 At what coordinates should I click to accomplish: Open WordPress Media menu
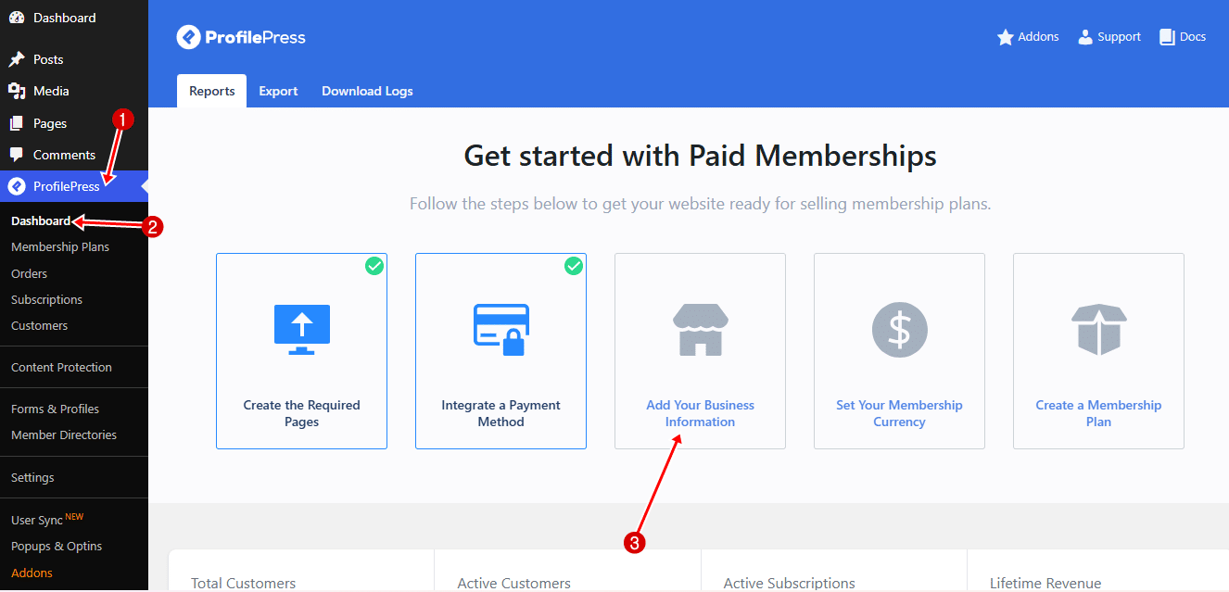(x=51, y=91)
